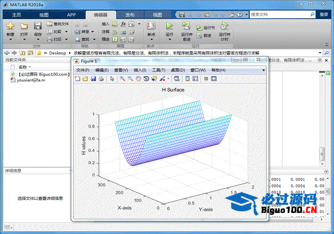Switch to the APP tab
This screenshot has width=334, height=234.
point(71,15)
